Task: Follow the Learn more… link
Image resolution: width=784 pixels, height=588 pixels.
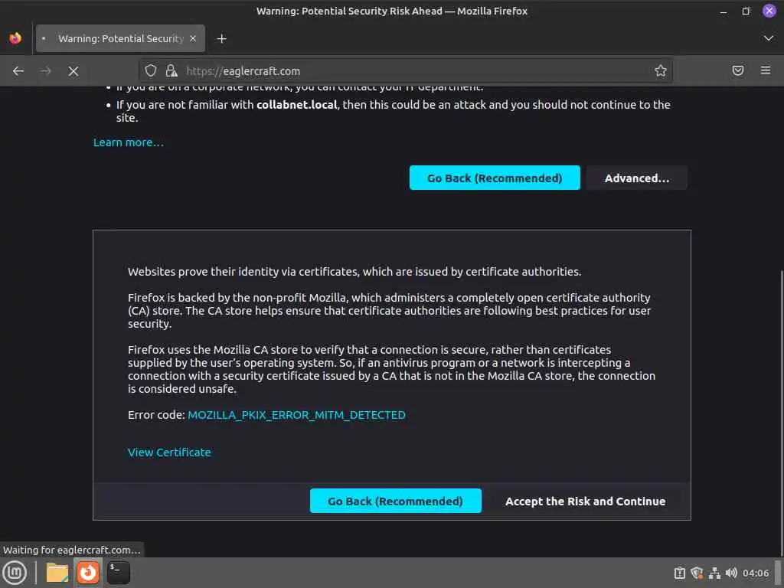Action: pos(129,142)
